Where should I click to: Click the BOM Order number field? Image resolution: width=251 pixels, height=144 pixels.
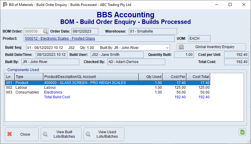[x=33, y=31]
